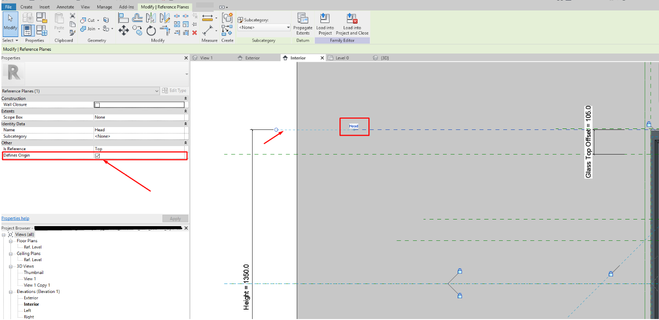Select the Move tool
Image resolution: width=659 pixels, height=320 pixels.
click(124, 31)
